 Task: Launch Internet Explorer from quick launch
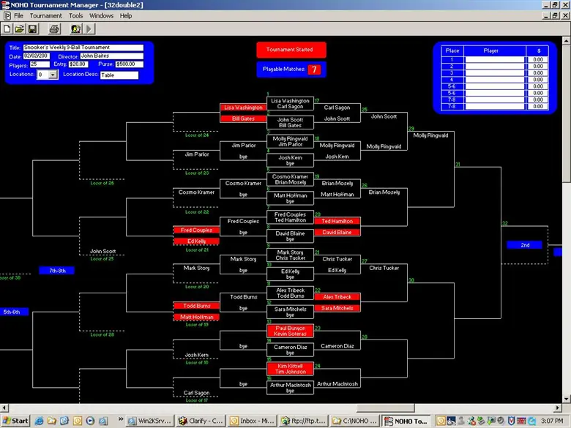39,421
